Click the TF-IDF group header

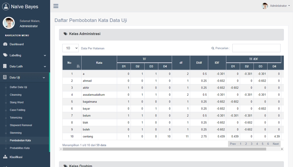pyautogui.click(x=254, y=59)
